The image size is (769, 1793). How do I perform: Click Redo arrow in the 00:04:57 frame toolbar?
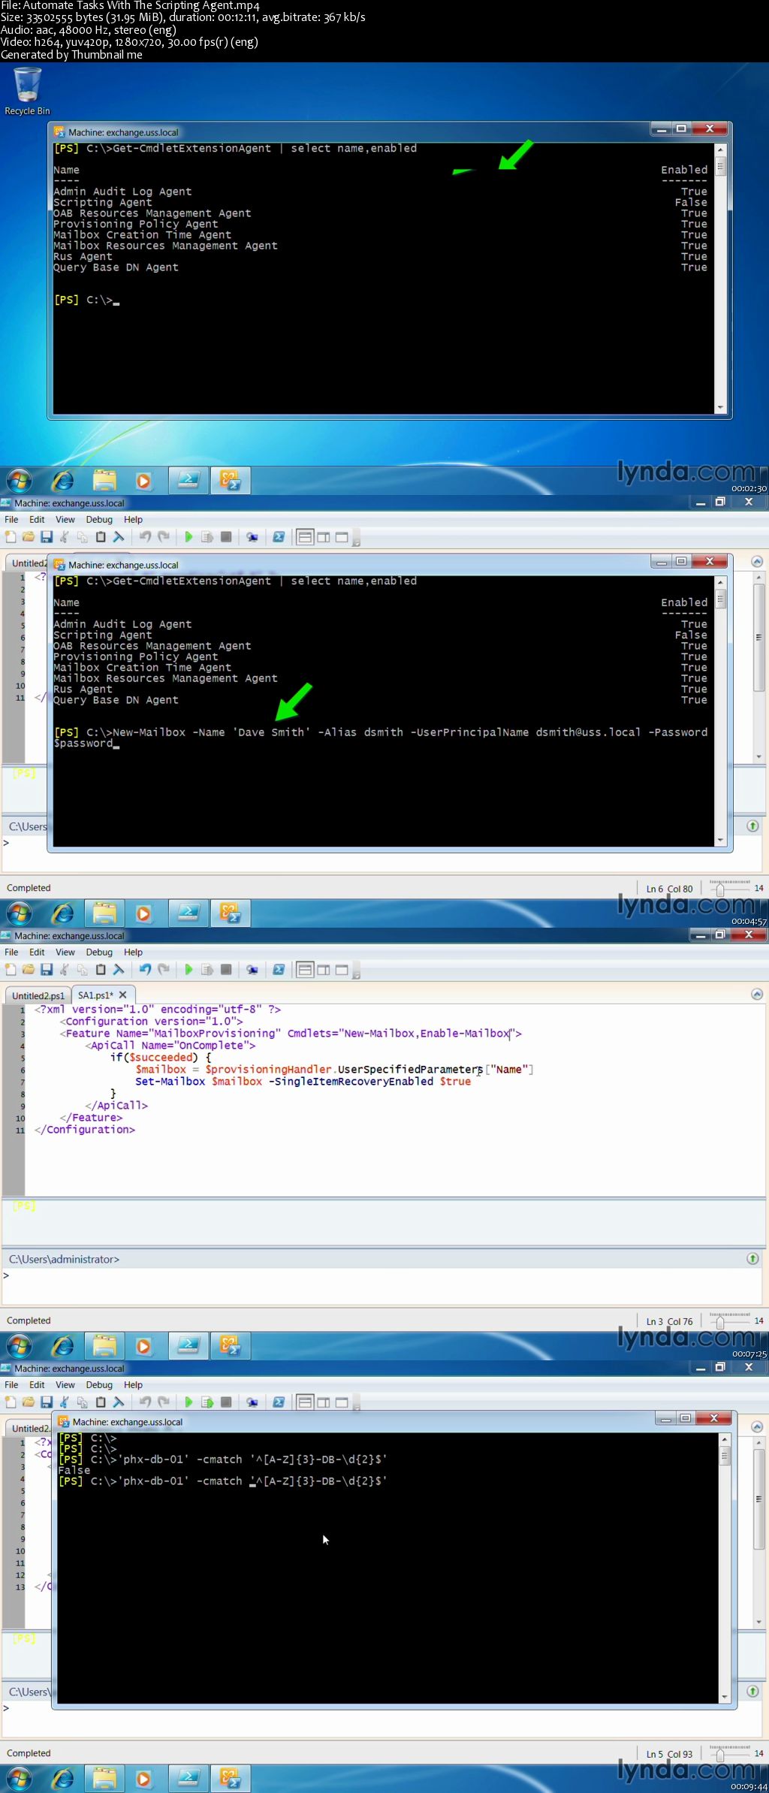pyautogui.click(x=164, y=537)
